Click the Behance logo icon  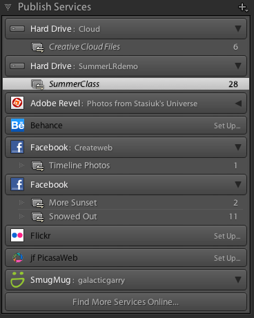(x=17, y=125)
